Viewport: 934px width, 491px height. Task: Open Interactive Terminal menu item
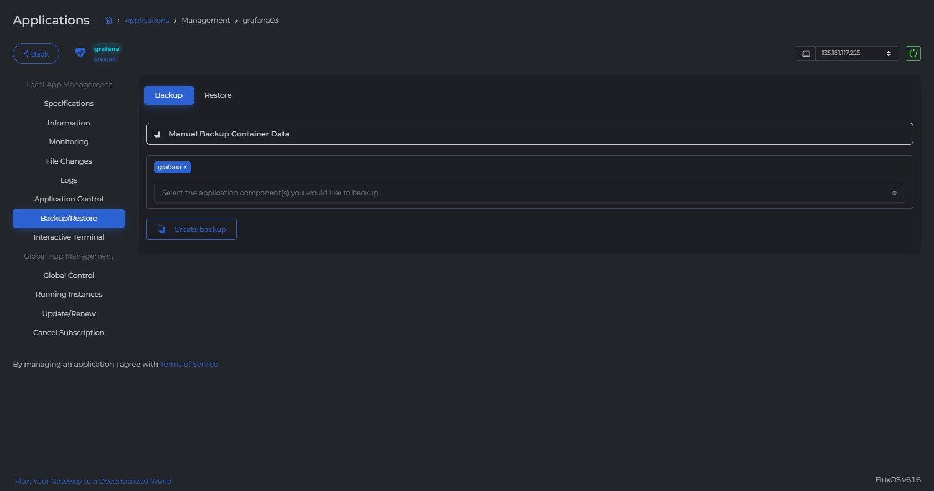(x=69, y=237)
